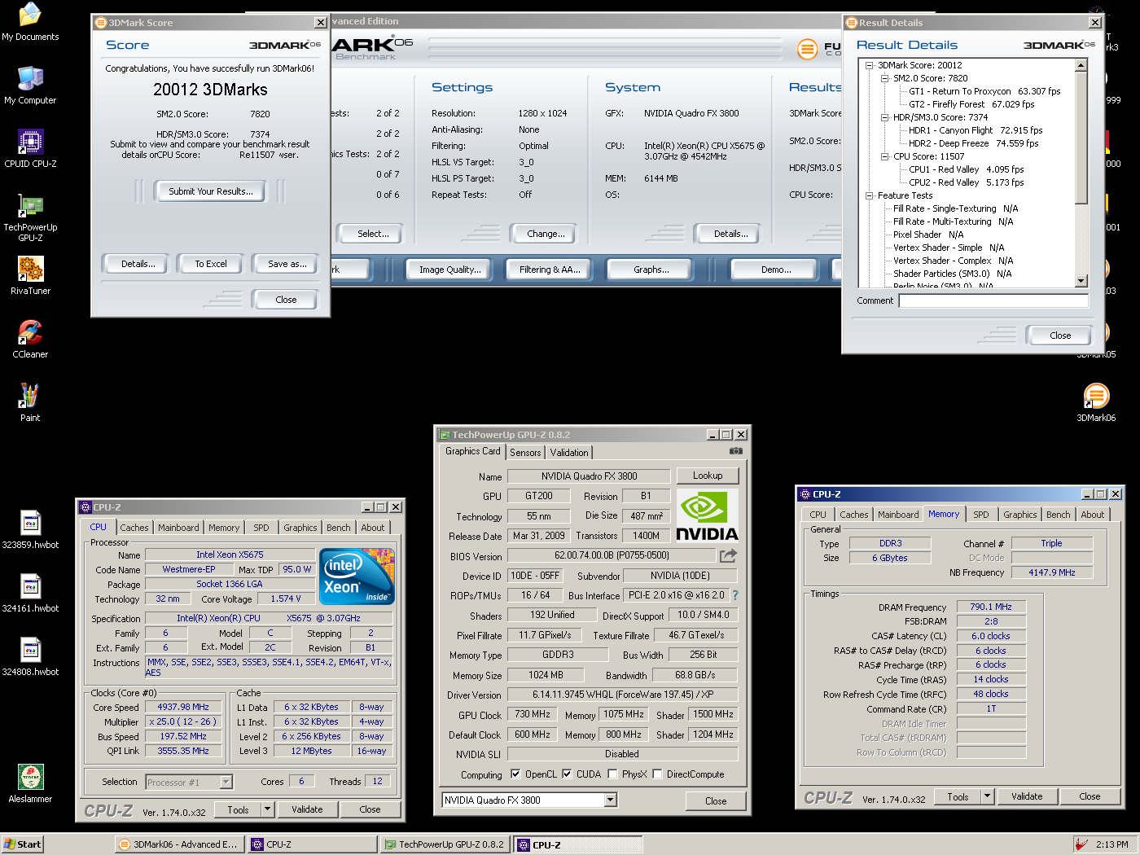Open My Computer desktop icon
This screenshot has height=855, width=1140.
click(30, 85)
